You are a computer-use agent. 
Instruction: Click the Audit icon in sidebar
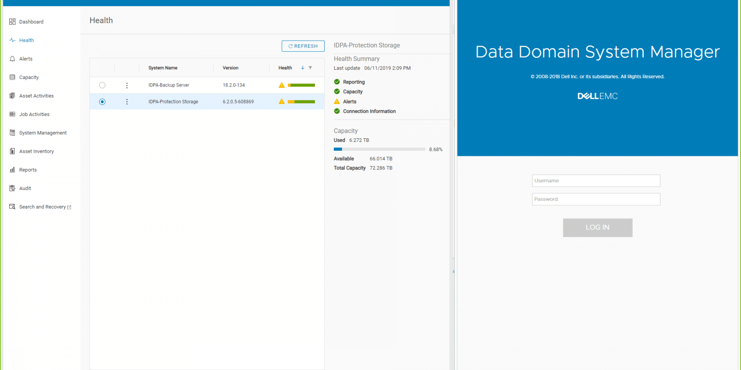pos(13,188)
